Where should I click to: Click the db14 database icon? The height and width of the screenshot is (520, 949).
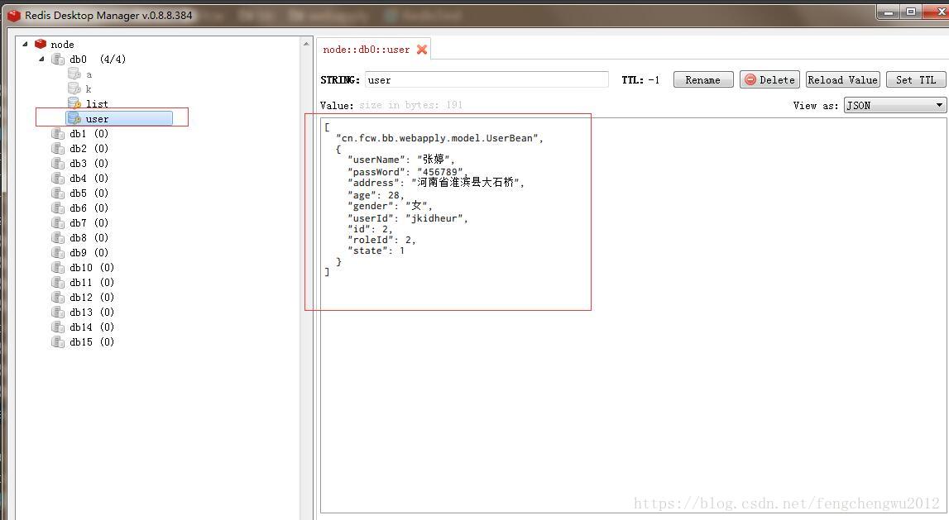[58, 327]
